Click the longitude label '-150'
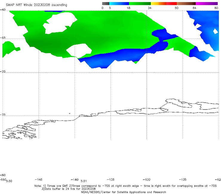221x194 pixels. coord(3,179)
